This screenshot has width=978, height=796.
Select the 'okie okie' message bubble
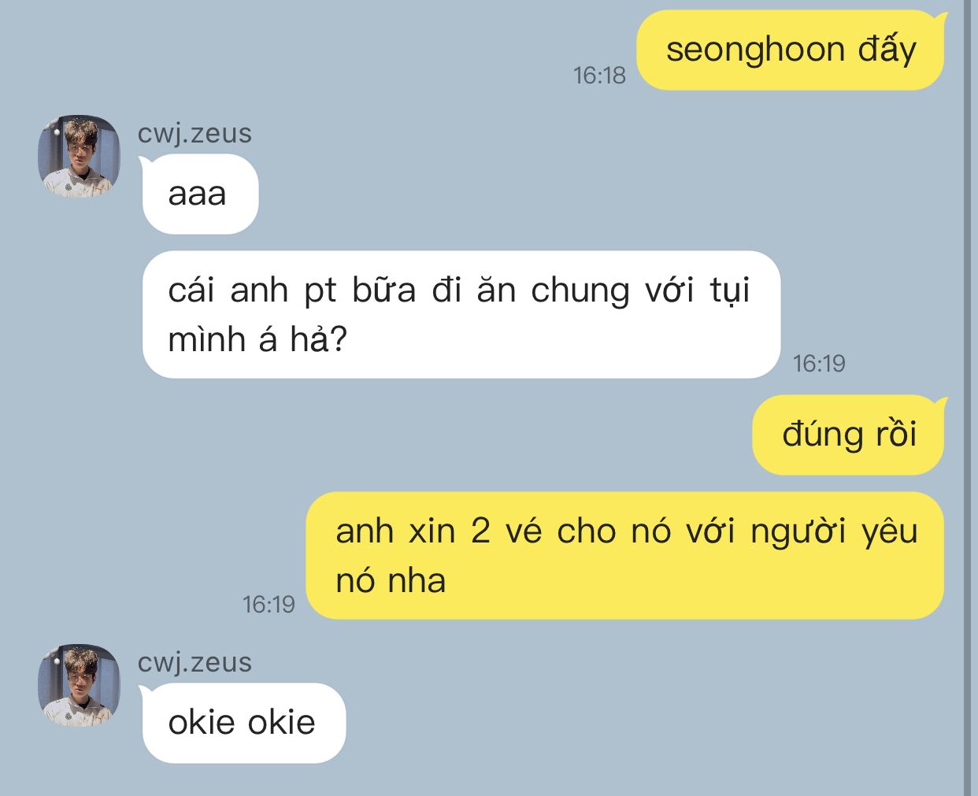243,723
